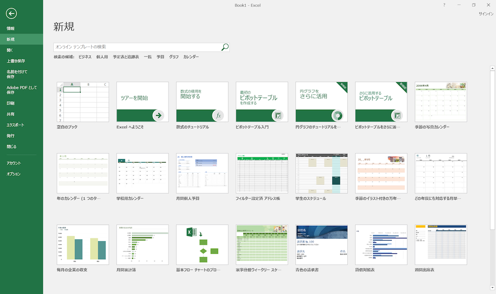
Task: Click サインイン to sign in
Action: pos(486,14)
